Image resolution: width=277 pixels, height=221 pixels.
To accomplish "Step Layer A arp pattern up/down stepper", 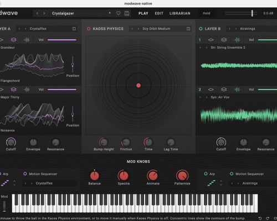I will tap(14, 183).
